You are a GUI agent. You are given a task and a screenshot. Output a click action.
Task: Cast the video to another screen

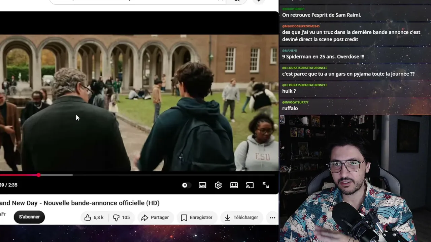pyautogui.click(x=250, y=185)
